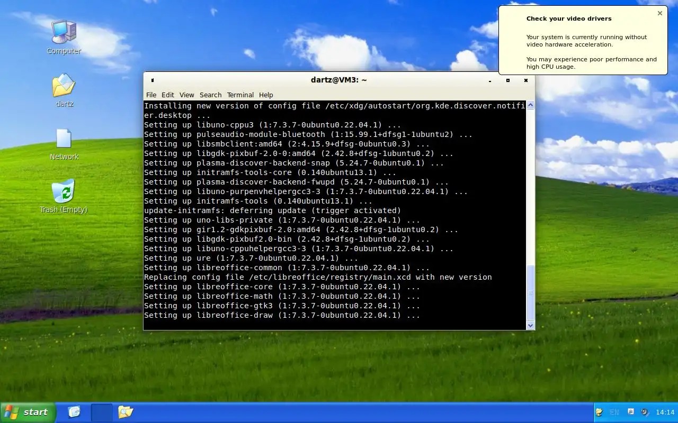Click the 'libgdk-pixbuf2.0-bin' line
The height and width of the screenshot is (423, 678).
pos(287,239)
